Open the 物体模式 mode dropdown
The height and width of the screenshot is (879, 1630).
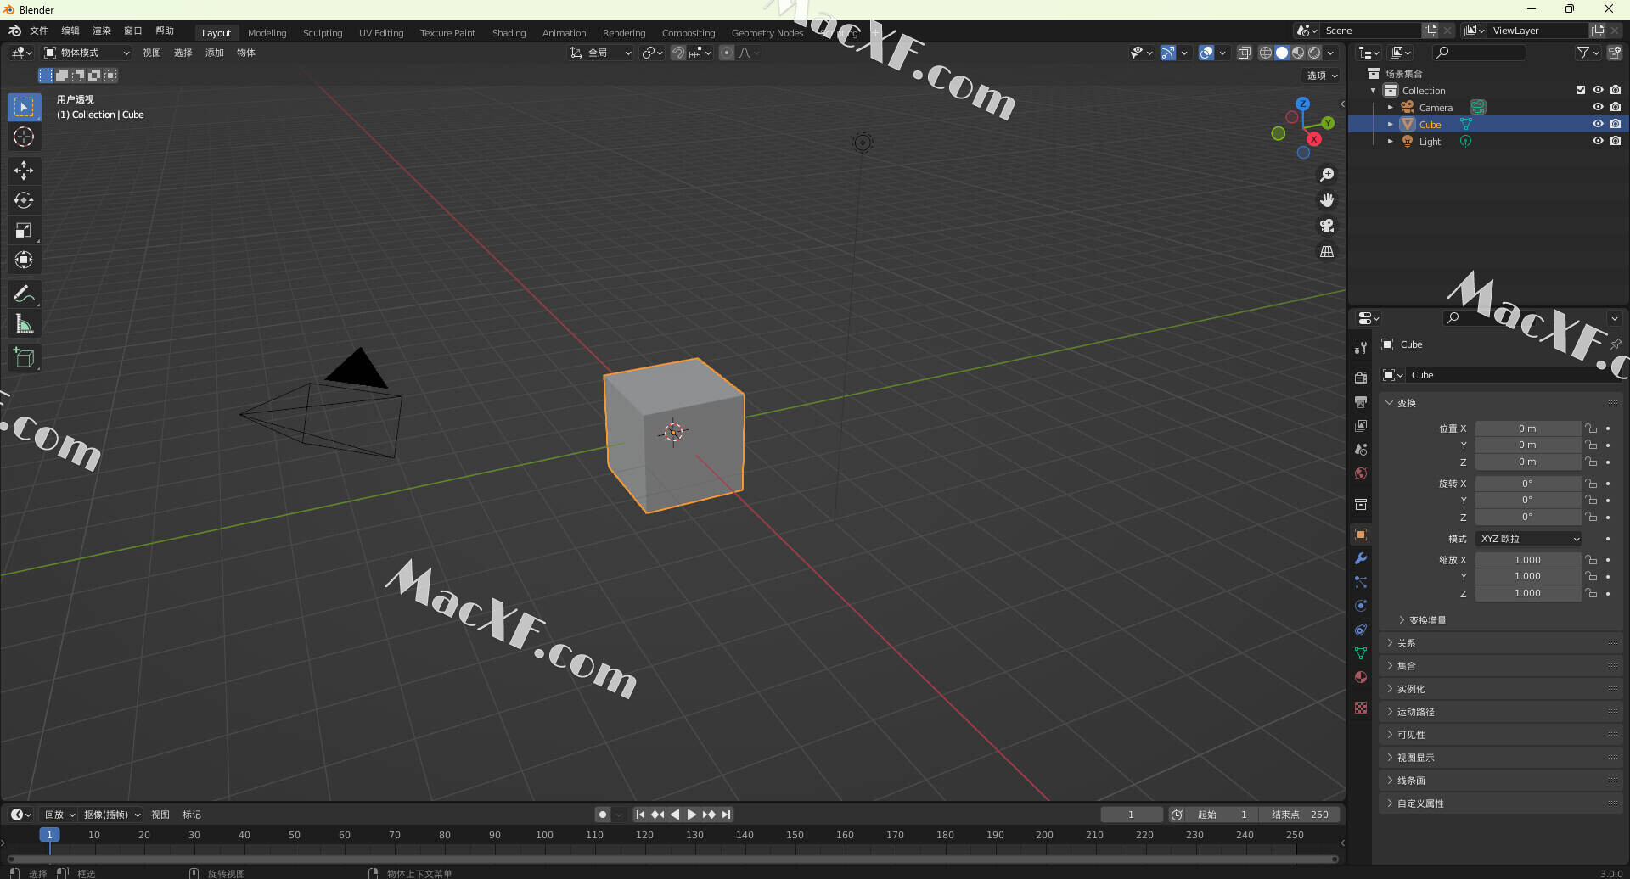coord(87,53)
